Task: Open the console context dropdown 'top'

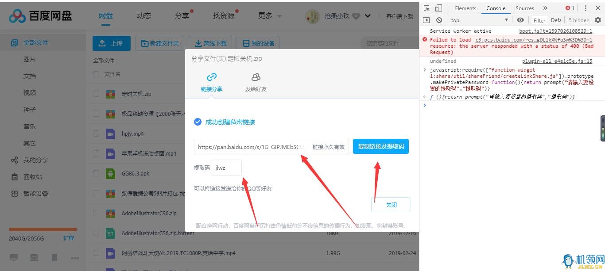Action: click(x=480, y=20)
